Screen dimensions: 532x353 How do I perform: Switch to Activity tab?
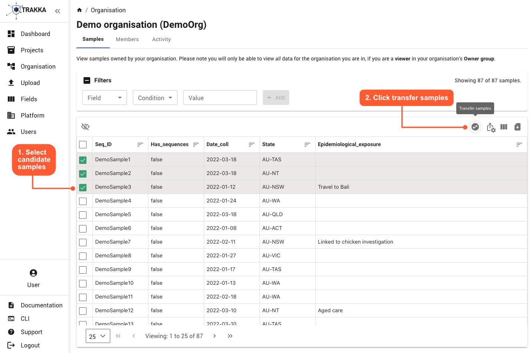point(161,39)
